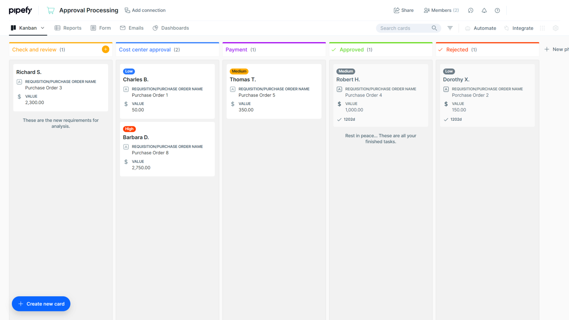Switch to the Kanban tab
This screenshot has height=320, width=569.
(x=28, y=28)
